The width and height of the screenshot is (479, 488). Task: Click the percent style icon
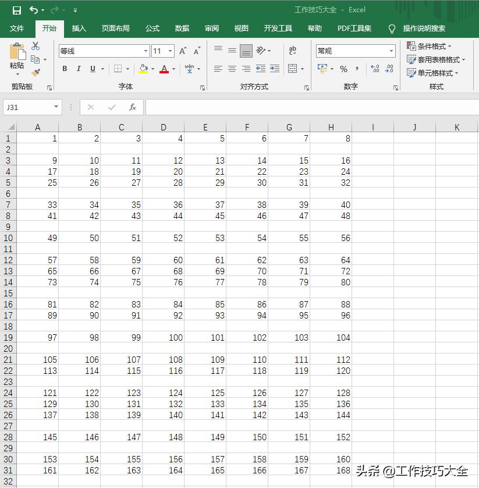pyautogui.click(x=343, y=69)
